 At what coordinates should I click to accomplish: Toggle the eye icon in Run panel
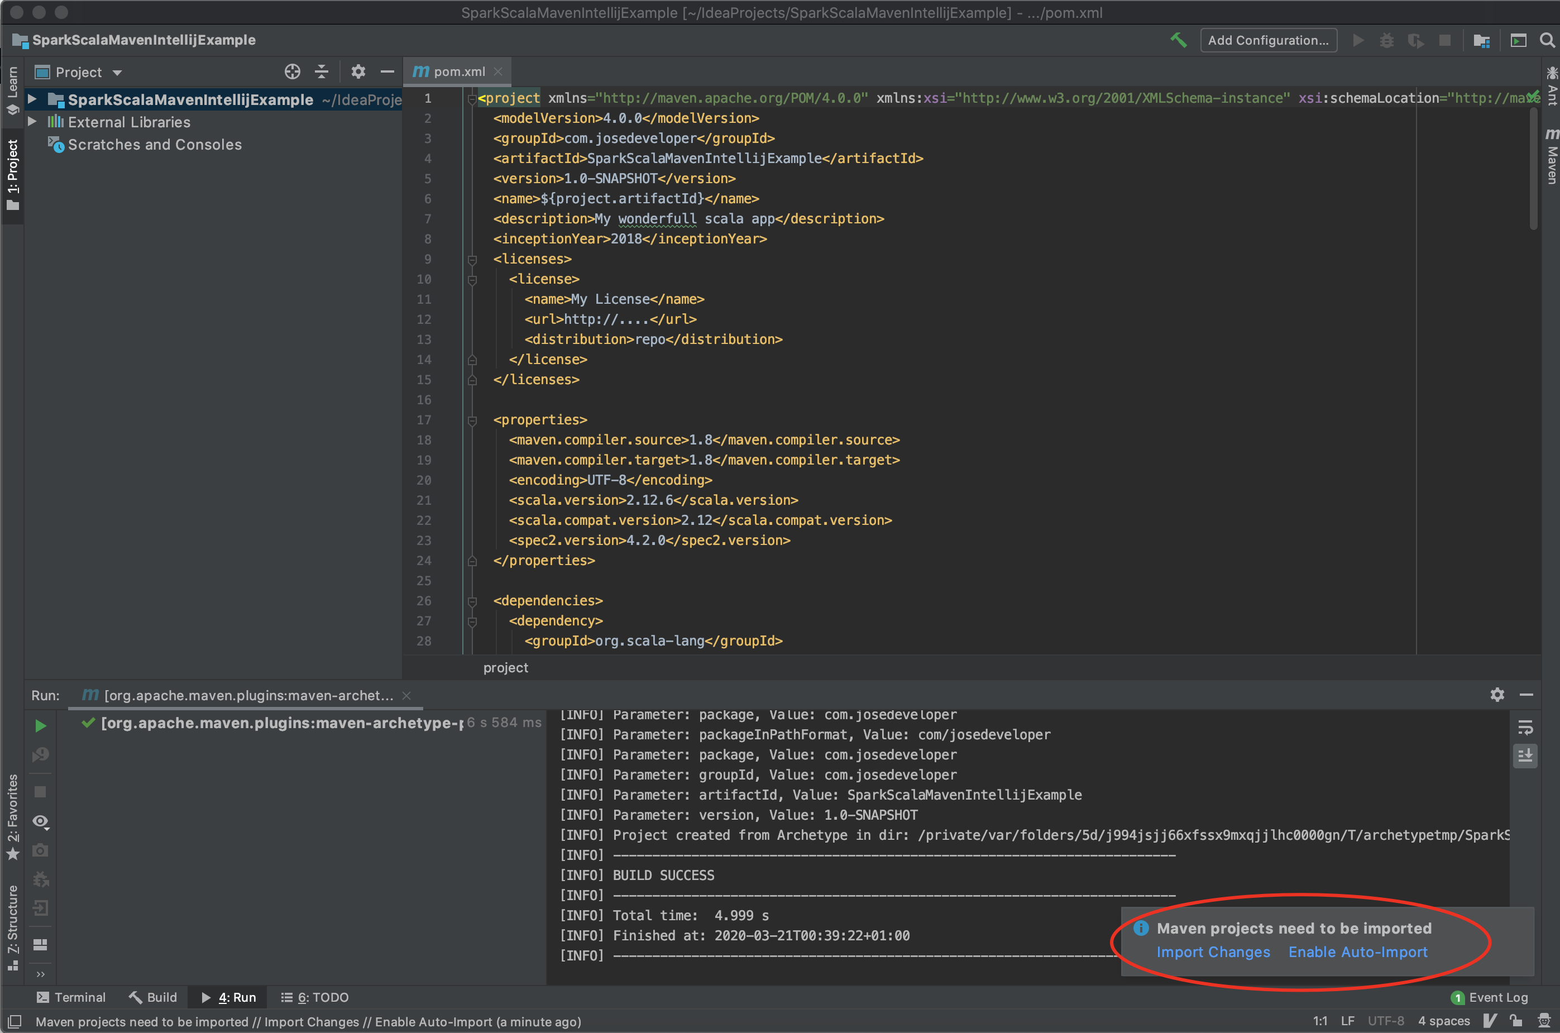pyautogui.click(x=40, y=821)
